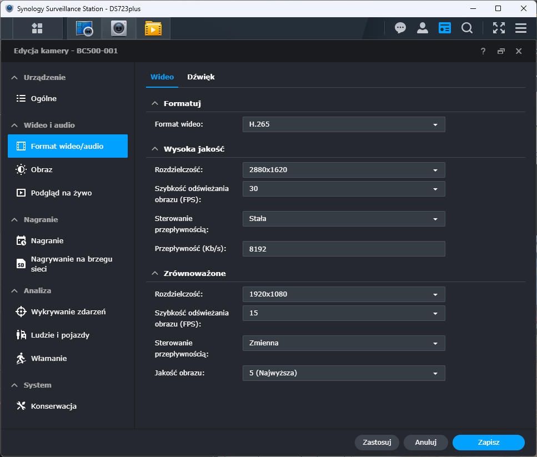Open the IP Camera app icon
The image size is (537, 457).
[x=119, y=28]
